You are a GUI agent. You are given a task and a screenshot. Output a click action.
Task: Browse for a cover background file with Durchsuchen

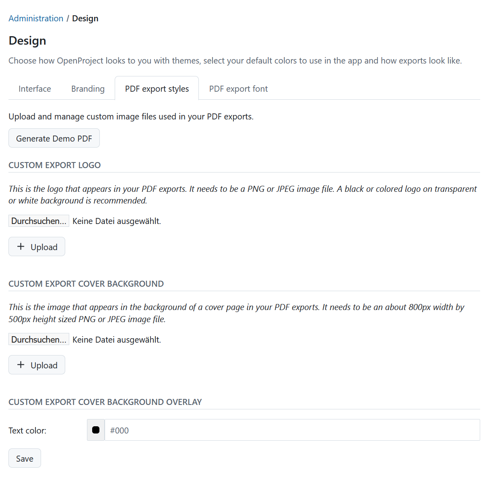click(x=39, y=339)
